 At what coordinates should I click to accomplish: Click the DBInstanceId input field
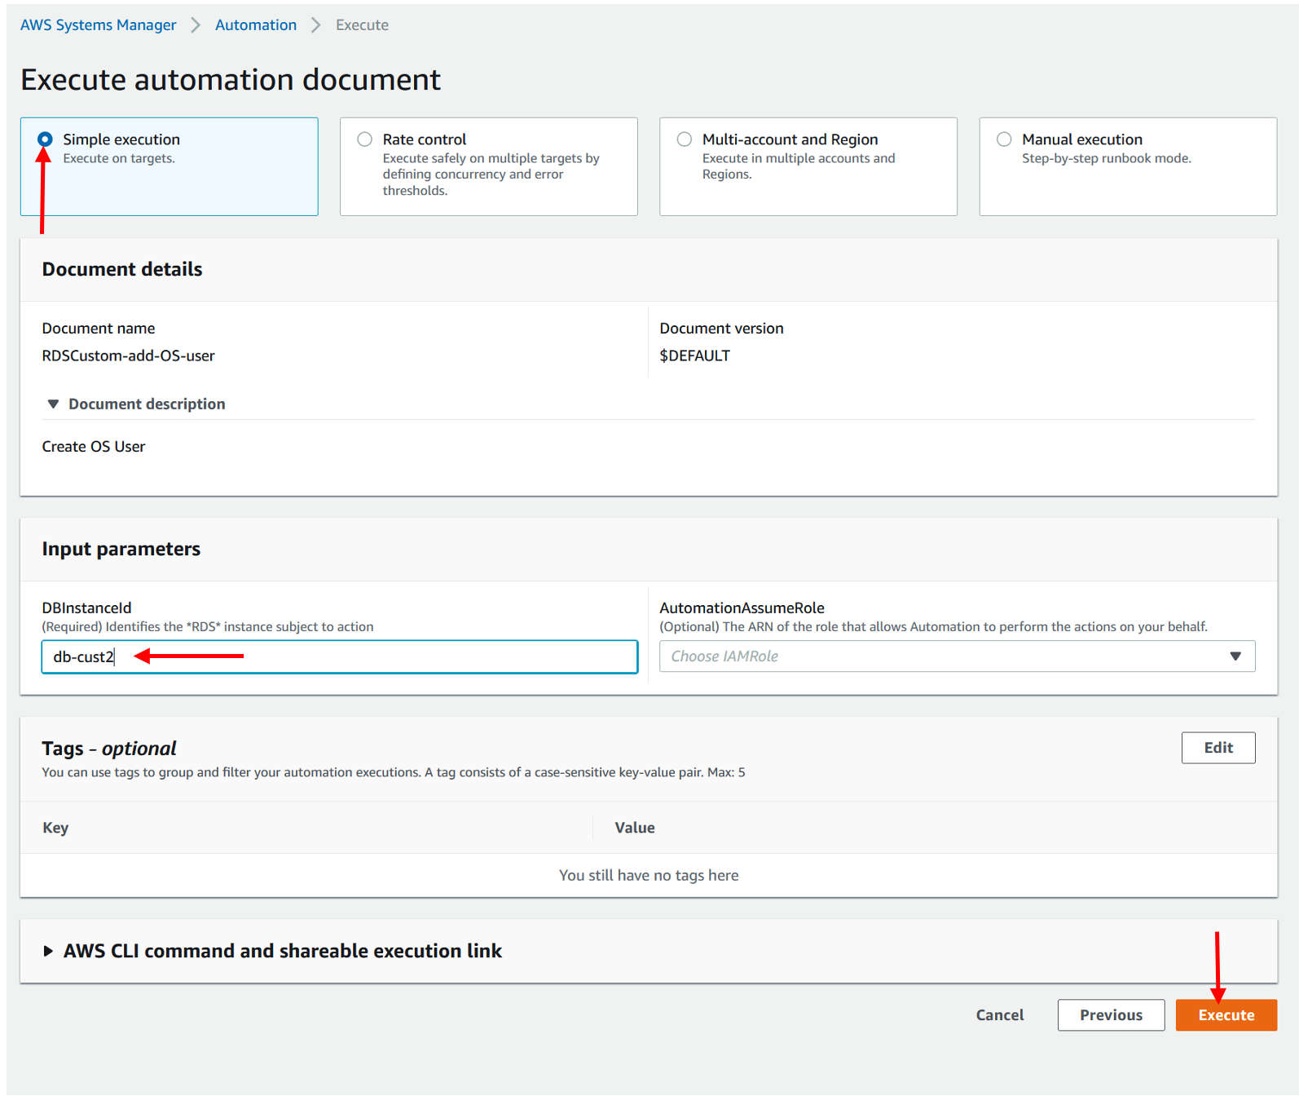[340, 656]
